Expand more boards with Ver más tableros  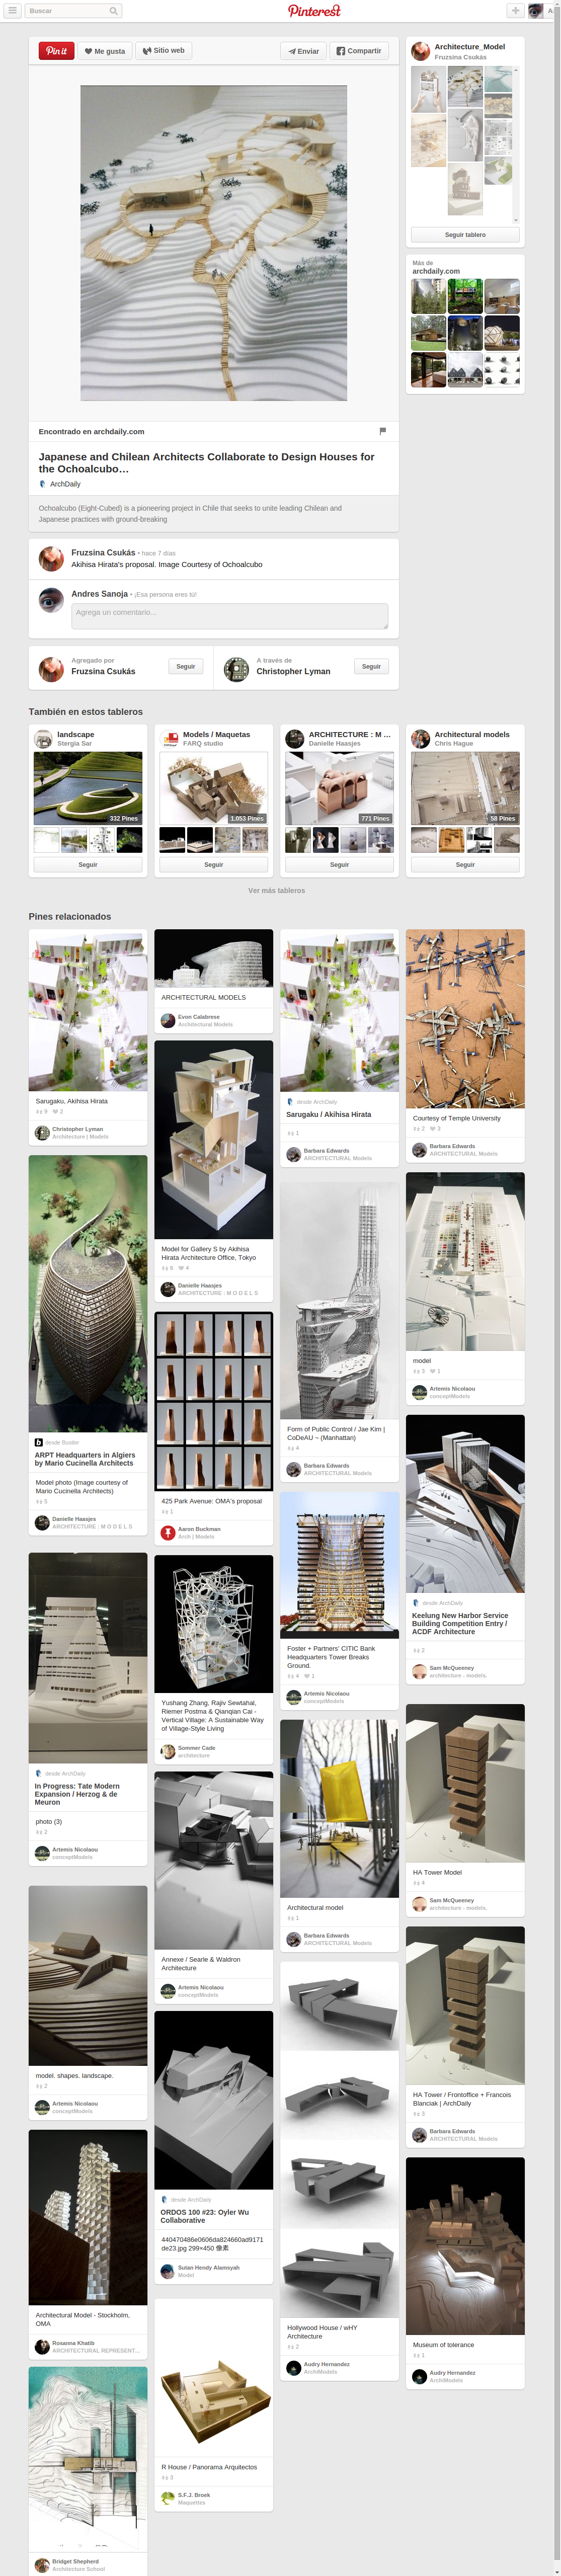(277, 890)
